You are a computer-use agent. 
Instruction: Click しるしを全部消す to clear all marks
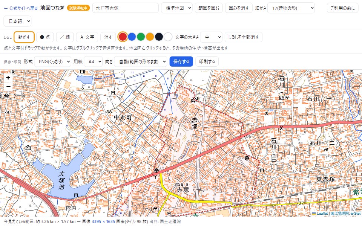243,37
